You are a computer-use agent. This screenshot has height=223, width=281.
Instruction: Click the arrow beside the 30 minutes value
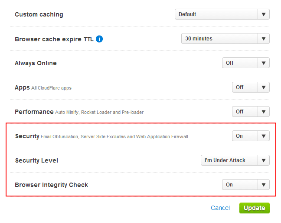pyautogui.click(x=263, y=39)
